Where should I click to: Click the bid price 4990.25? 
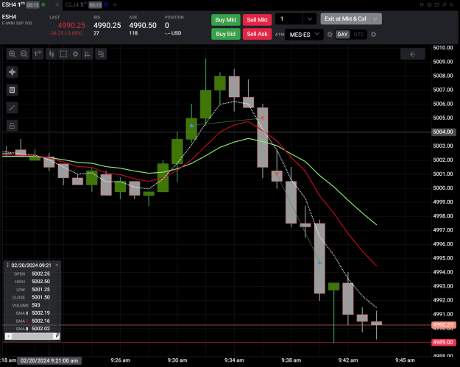107,26
